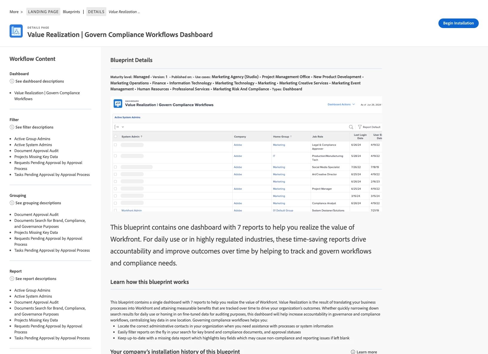Image resolution: width=488 pixels, height=354 pixels.
Task: Open the Dashboard Actions dropdown
Action: coord(341,104)
